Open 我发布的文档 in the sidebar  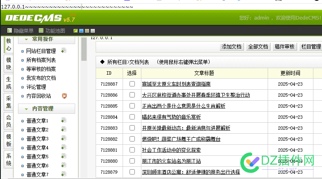pyautogui.click(x=41, y=78)
